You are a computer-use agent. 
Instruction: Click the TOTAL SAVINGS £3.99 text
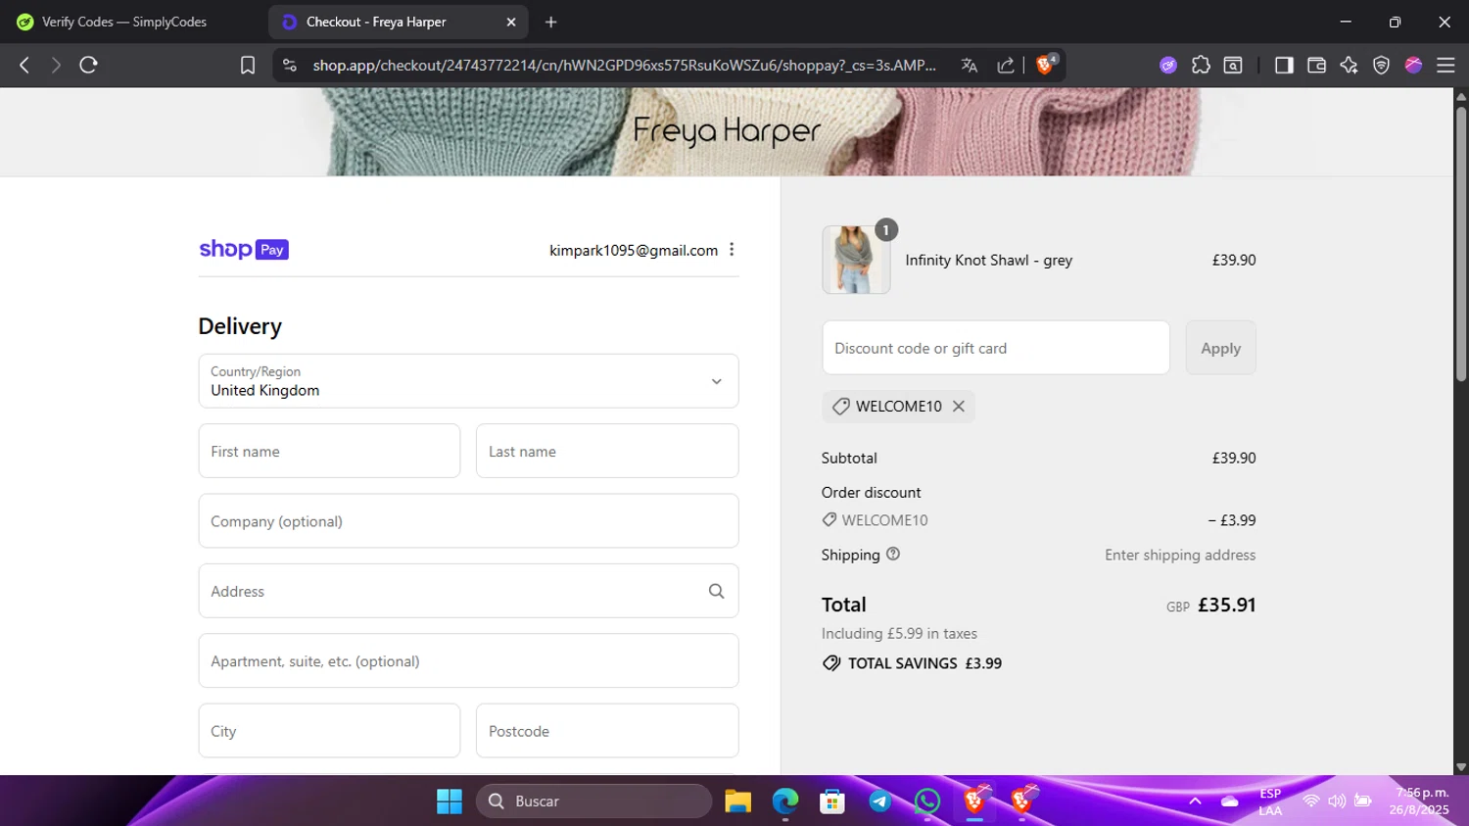[x=924, y=663]
